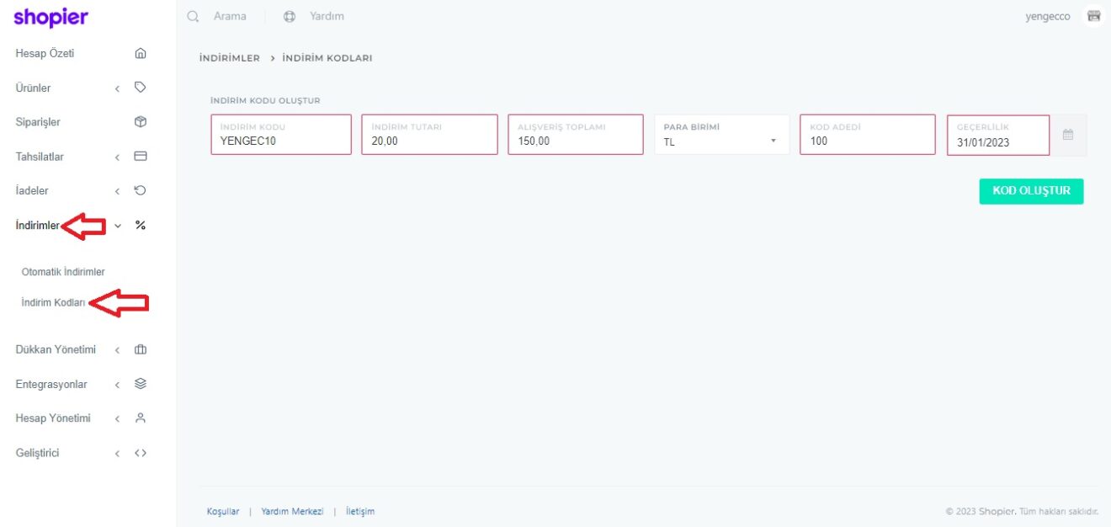The width and height of the screenshot is (1111, 527).
Task: Click the card icon next to Tahsilatlar
Action: pos(141,157)
